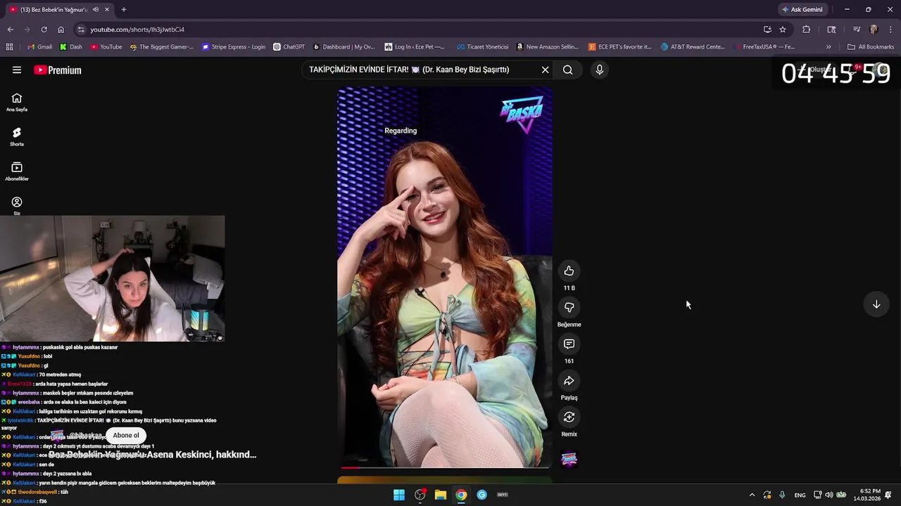Change ENG input language
901x506 pixels.
click(x=800, y=495)
